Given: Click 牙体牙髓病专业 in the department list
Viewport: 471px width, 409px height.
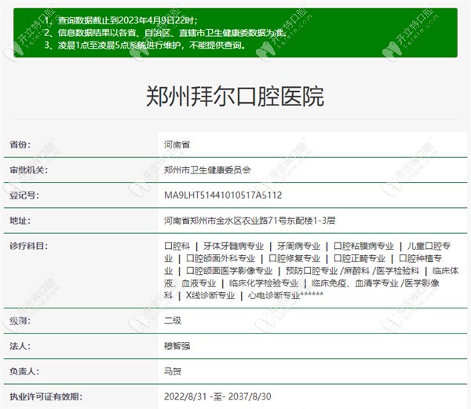Looking at the screenshot, I should 233,246.
